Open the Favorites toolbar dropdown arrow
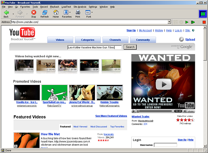 (x=70, y=12)
